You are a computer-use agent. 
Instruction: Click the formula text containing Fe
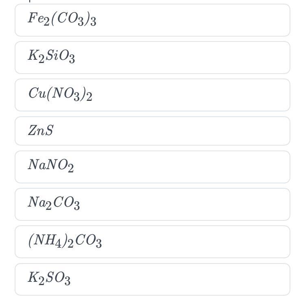[62, 19]
